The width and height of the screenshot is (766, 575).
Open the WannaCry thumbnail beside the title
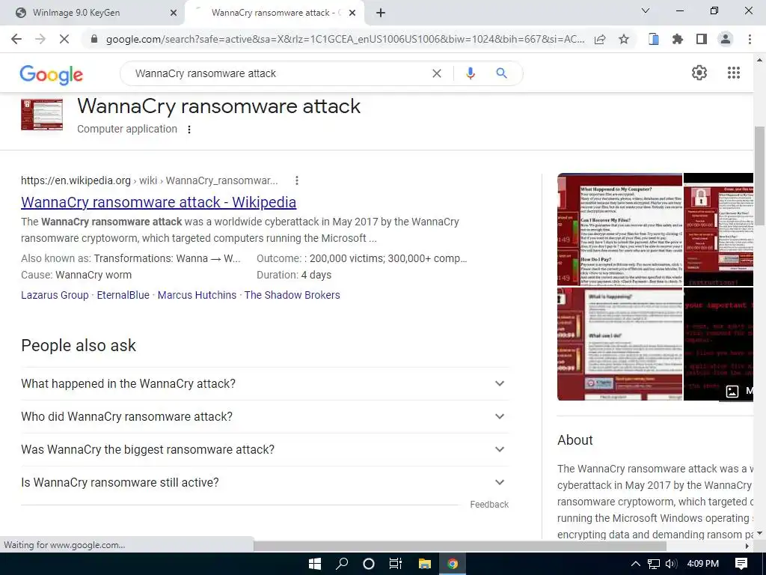[x=42, y=115]
